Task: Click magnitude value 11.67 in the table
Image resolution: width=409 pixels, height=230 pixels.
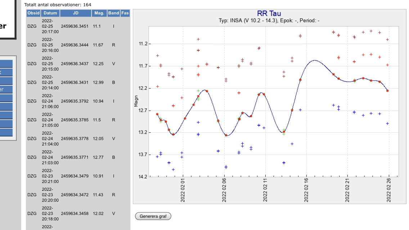Action: [98, 45]
